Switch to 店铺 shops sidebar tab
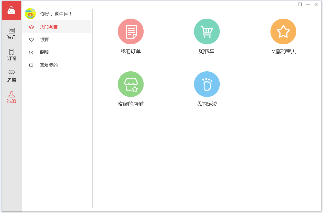Viewport: 323px width, 213px height. pyautogui.click(x=12, y=76)
